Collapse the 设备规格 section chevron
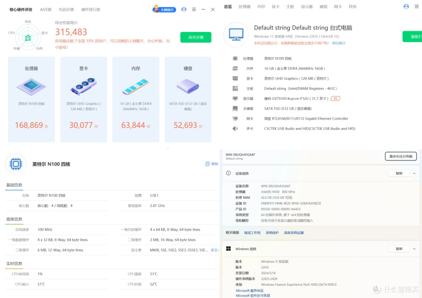This screenshot has width=422, height=298. (414, 174)
